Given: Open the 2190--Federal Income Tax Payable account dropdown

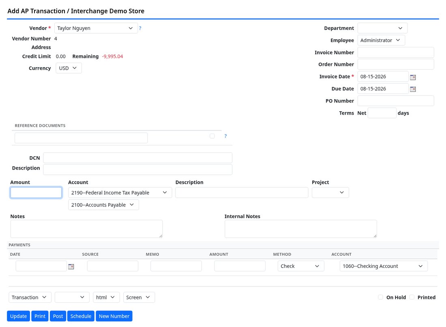Looking at the screenshot, I should click(x=120, y=193).
